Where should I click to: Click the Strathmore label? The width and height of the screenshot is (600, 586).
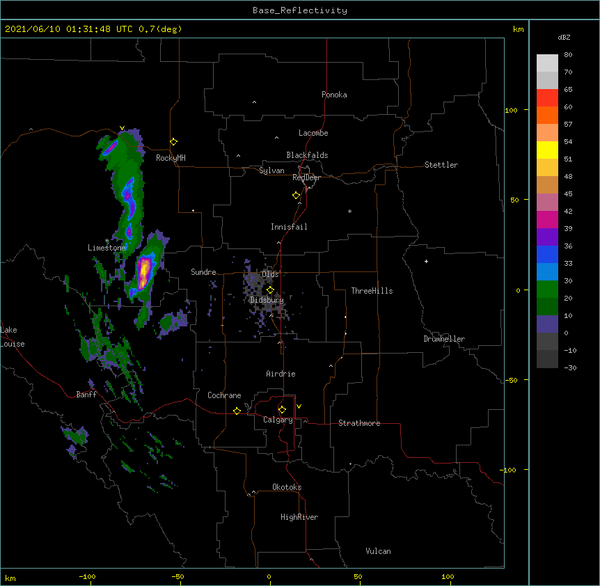tap(359, 423)
